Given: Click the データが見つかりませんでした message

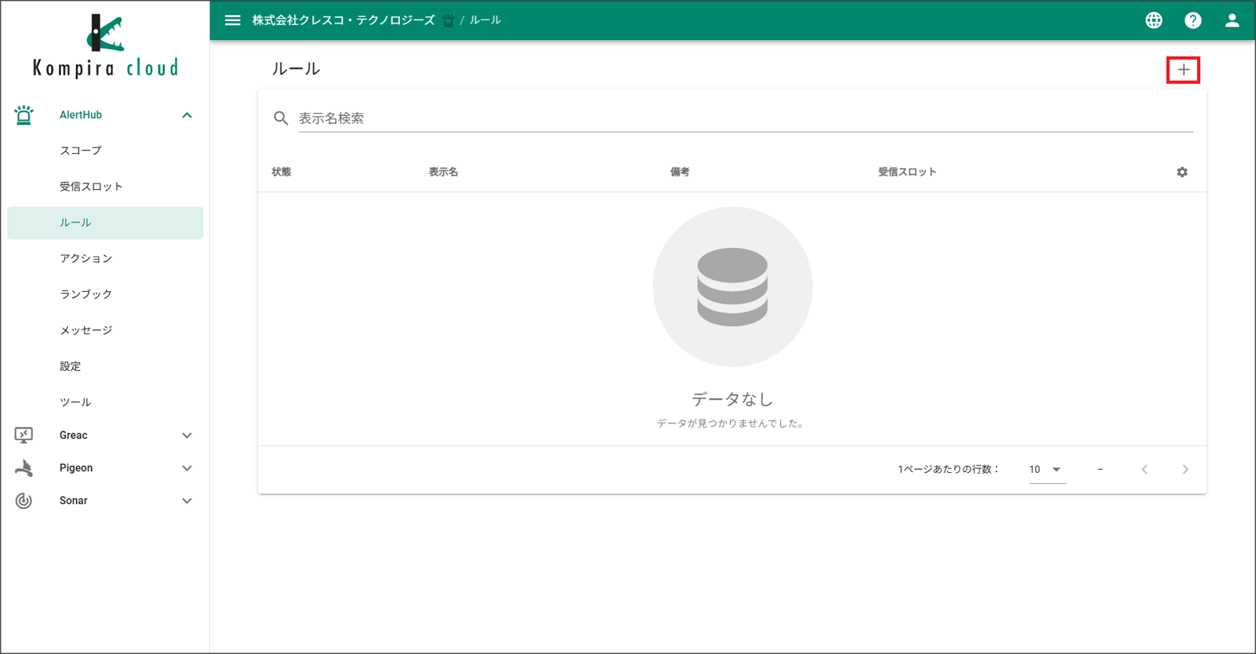Looking at the screenshot, I should tap(732, 423).
